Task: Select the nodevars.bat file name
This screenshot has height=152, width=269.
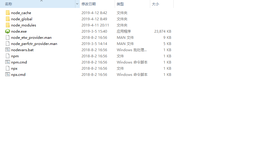Action: click(22, 50)
